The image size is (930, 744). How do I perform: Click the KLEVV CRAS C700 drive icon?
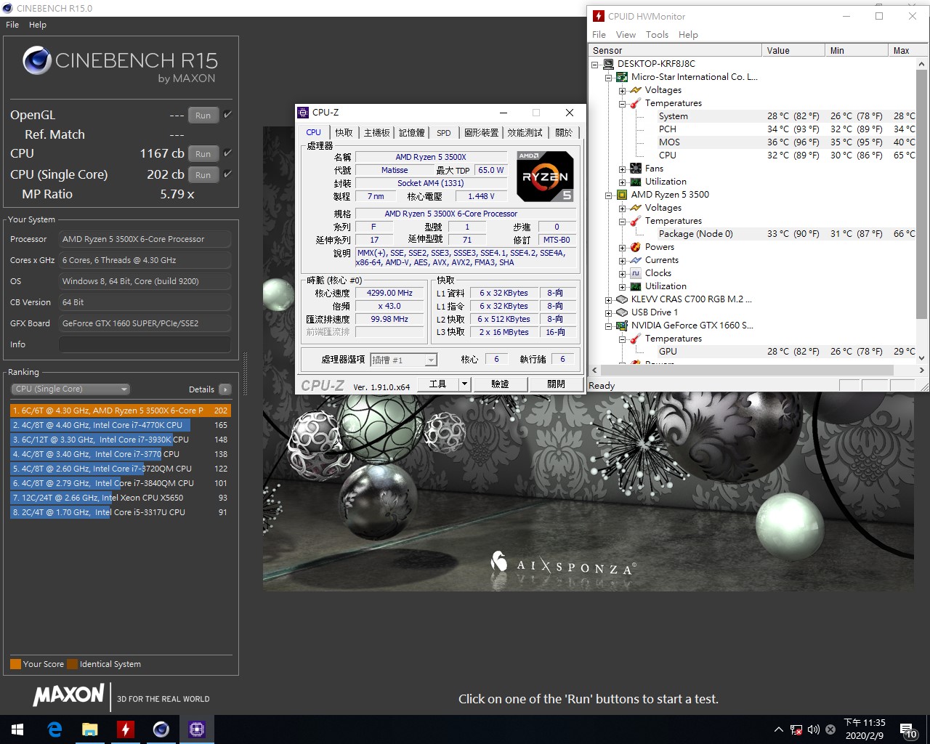tap(622, 299)
